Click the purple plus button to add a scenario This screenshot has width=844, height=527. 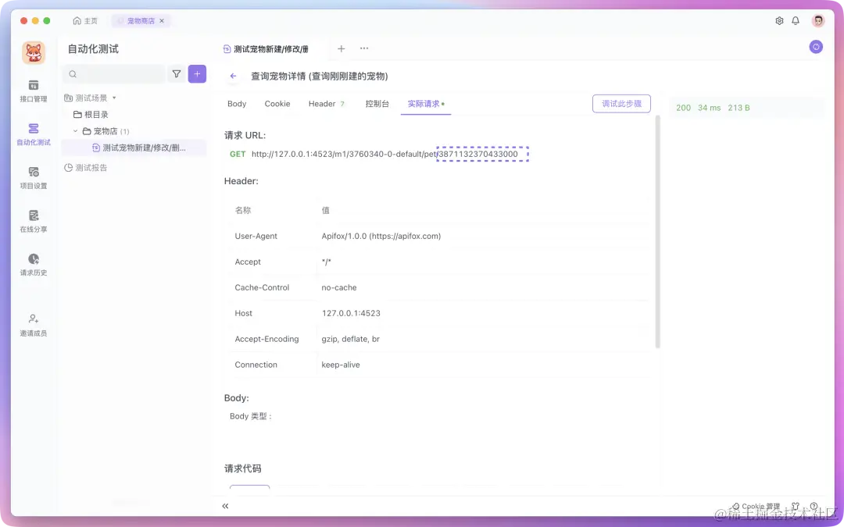(197, 73)
